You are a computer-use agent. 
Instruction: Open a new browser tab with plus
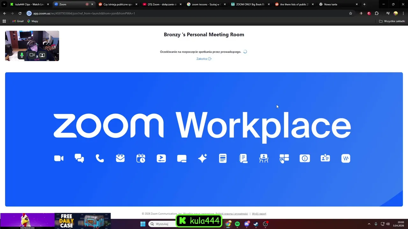click(x=364, y=4)
